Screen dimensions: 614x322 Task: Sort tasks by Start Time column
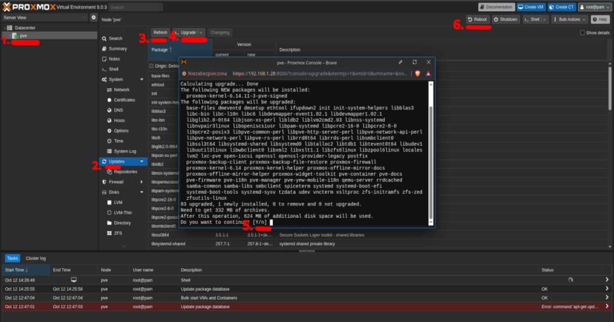(x=26, y=270)
